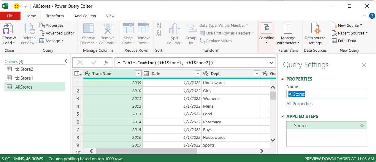Click the Date column type icon

(146, 73)
